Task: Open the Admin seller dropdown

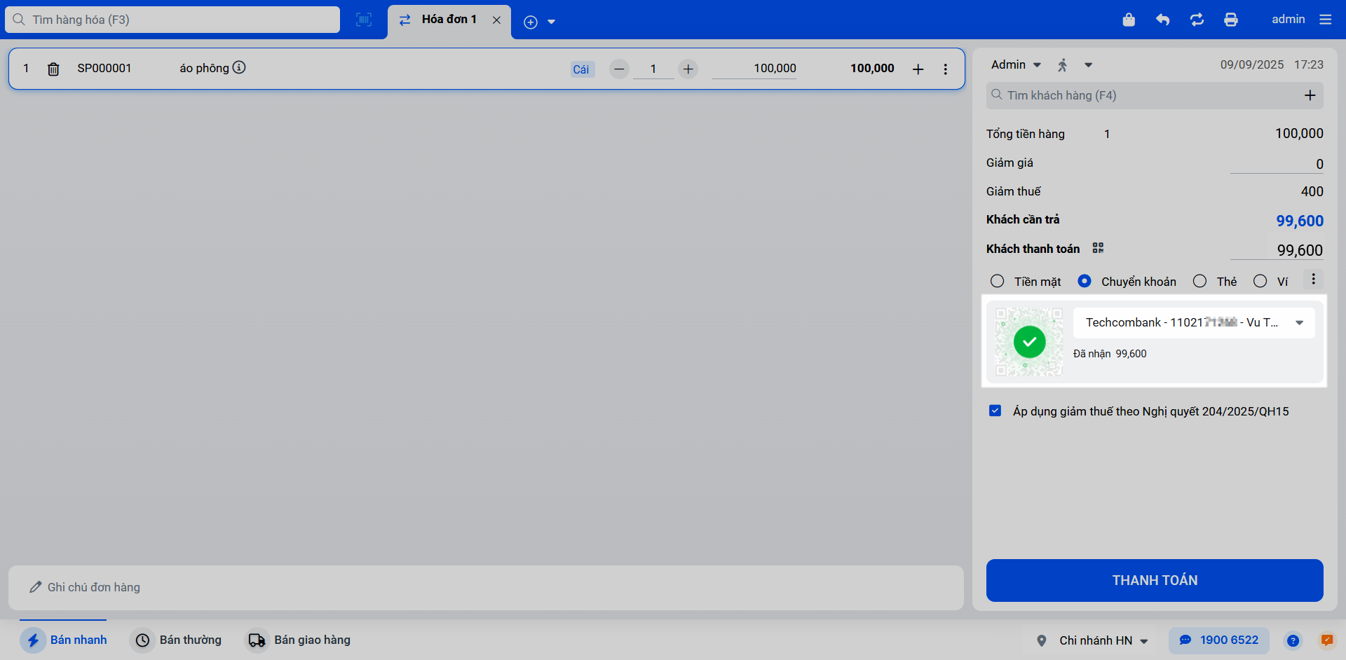Action: pyautogui.click(x=1016, y=64)
